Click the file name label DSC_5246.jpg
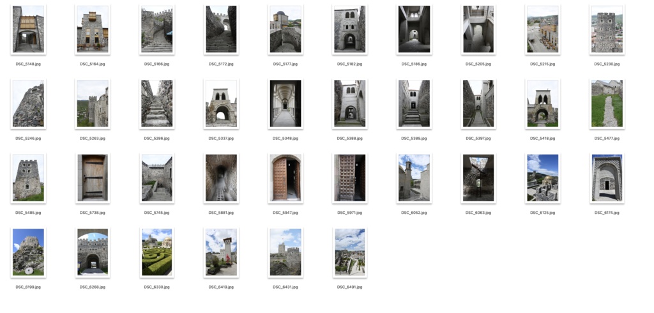Viewport: 654px width, 313px height. [x=28, y=139]
